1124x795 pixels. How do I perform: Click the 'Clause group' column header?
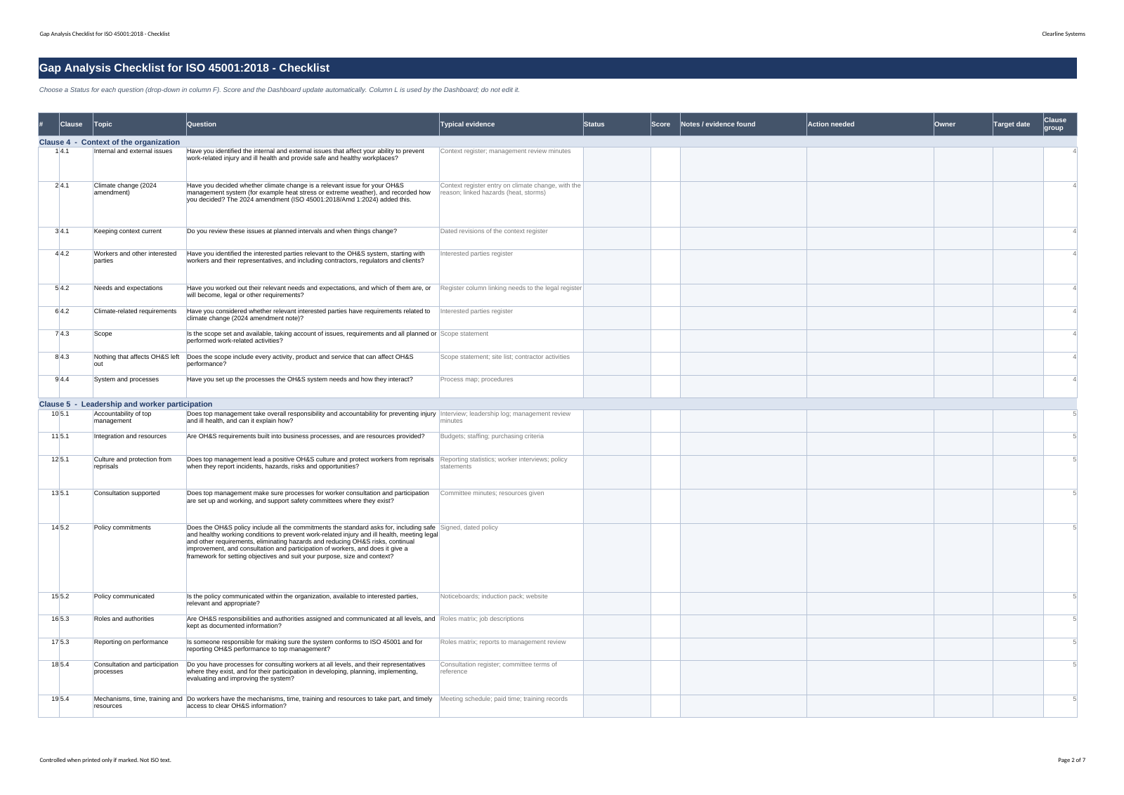click(1060, 124)
